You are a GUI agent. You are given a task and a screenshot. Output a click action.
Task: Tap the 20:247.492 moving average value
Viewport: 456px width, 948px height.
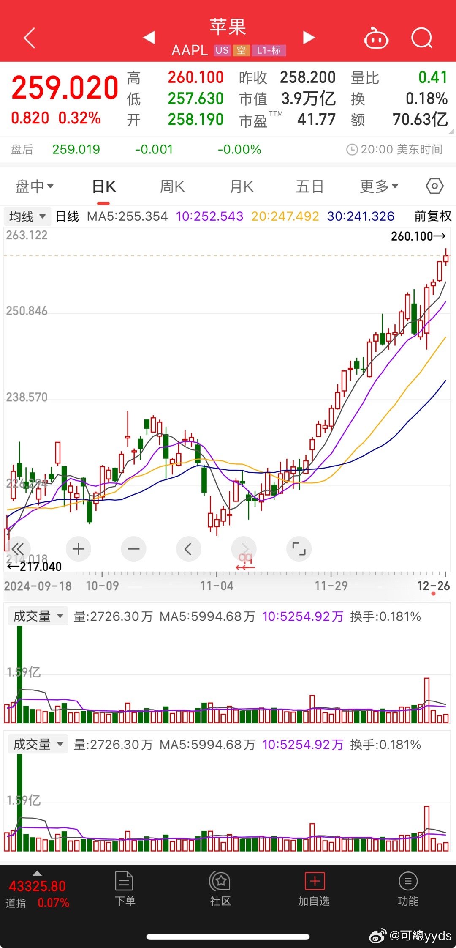(x=285, y=216)
